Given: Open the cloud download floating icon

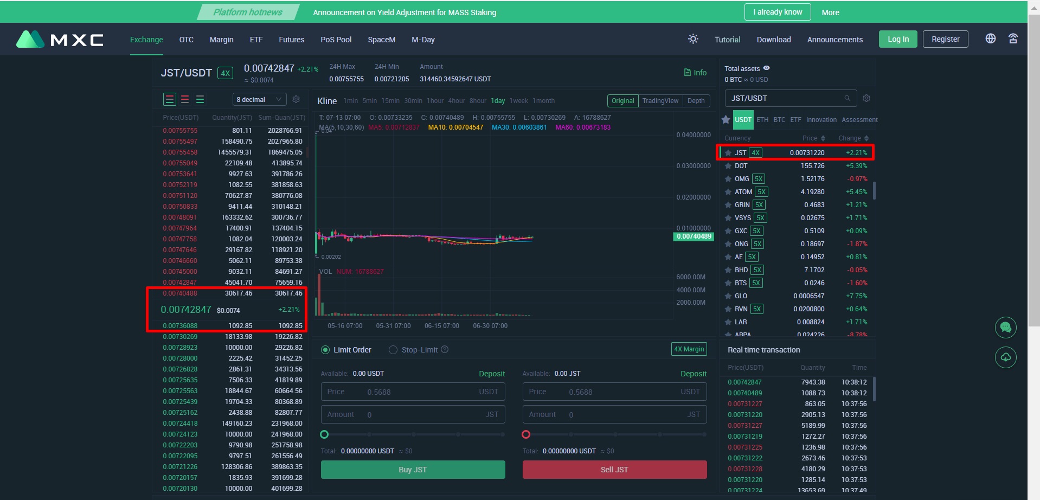Looking at the screenshot, I should pos(1006,357).
